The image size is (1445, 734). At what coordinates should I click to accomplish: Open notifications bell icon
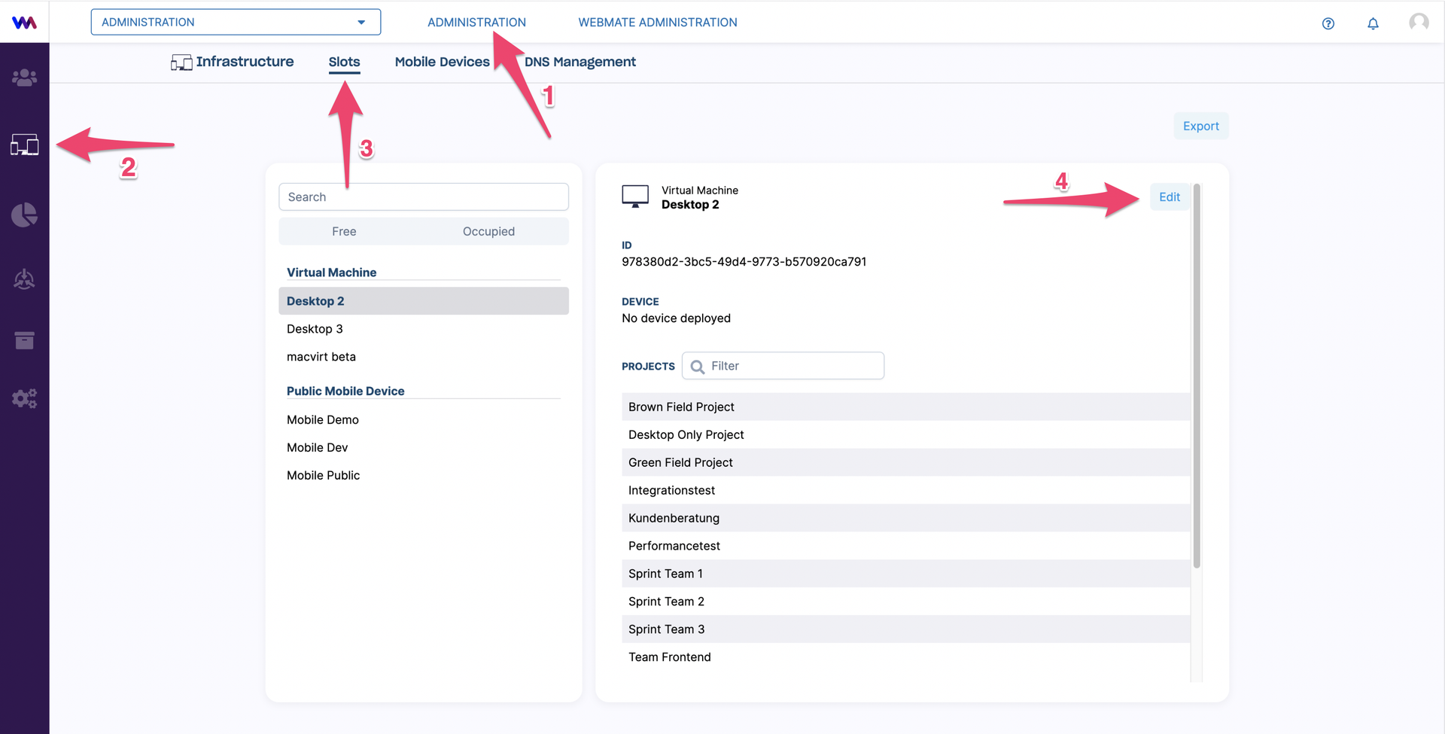pos(1373,23)
